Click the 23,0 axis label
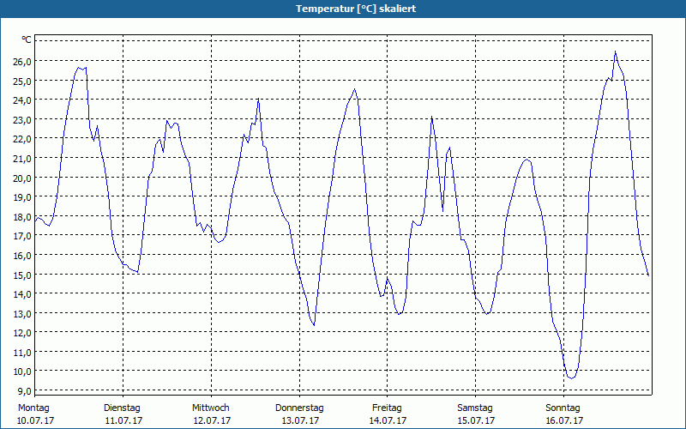 [x=23, y=120]
